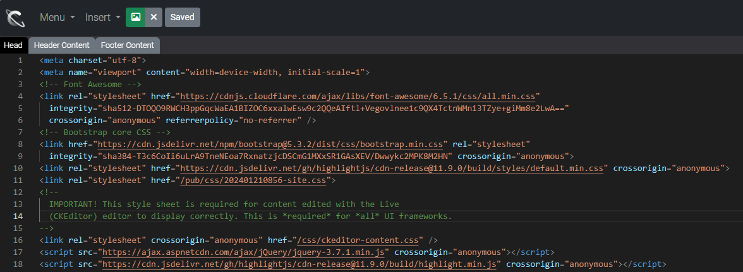This screenshot has height=272, width=743.
Task: Click line number 18 in the gutter
Action: point(18,264)
